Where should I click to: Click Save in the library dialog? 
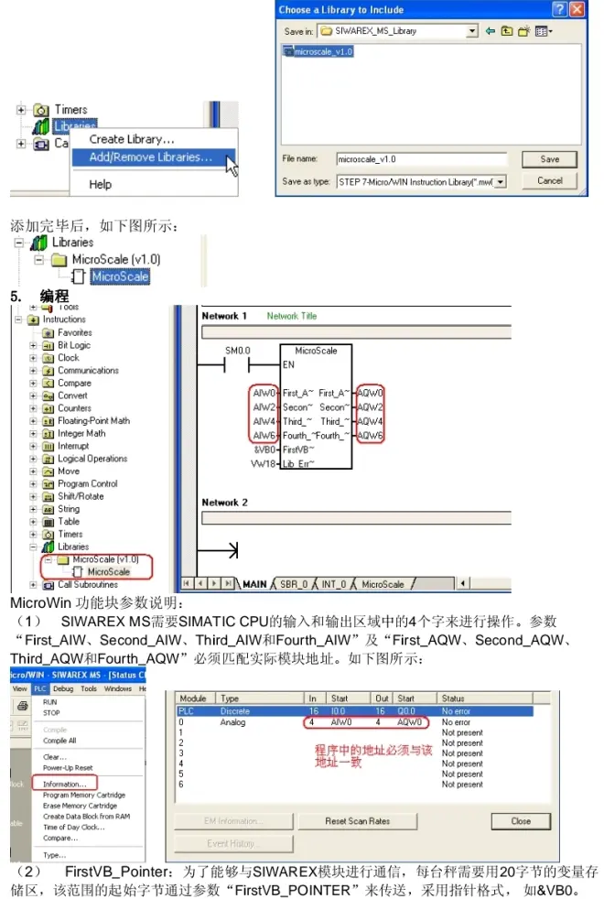[x=549, y=159]
